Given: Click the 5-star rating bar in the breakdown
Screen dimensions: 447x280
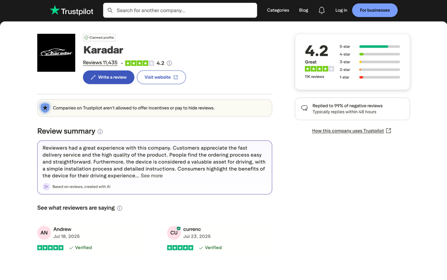Looking at the screenshot, I should [379, 46].
